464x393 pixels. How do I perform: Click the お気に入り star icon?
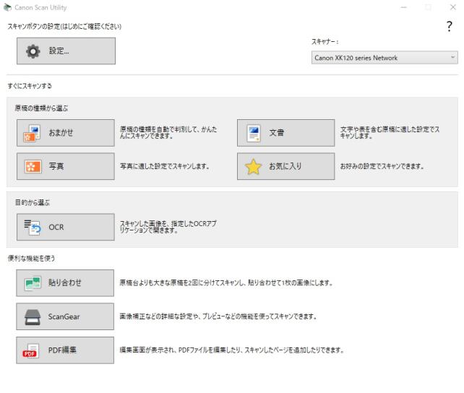[253, 166]
